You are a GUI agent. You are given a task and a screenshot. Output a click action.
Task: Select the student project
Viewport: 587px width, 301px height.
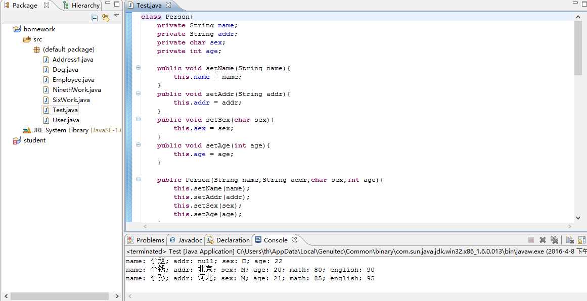point(34,140)
